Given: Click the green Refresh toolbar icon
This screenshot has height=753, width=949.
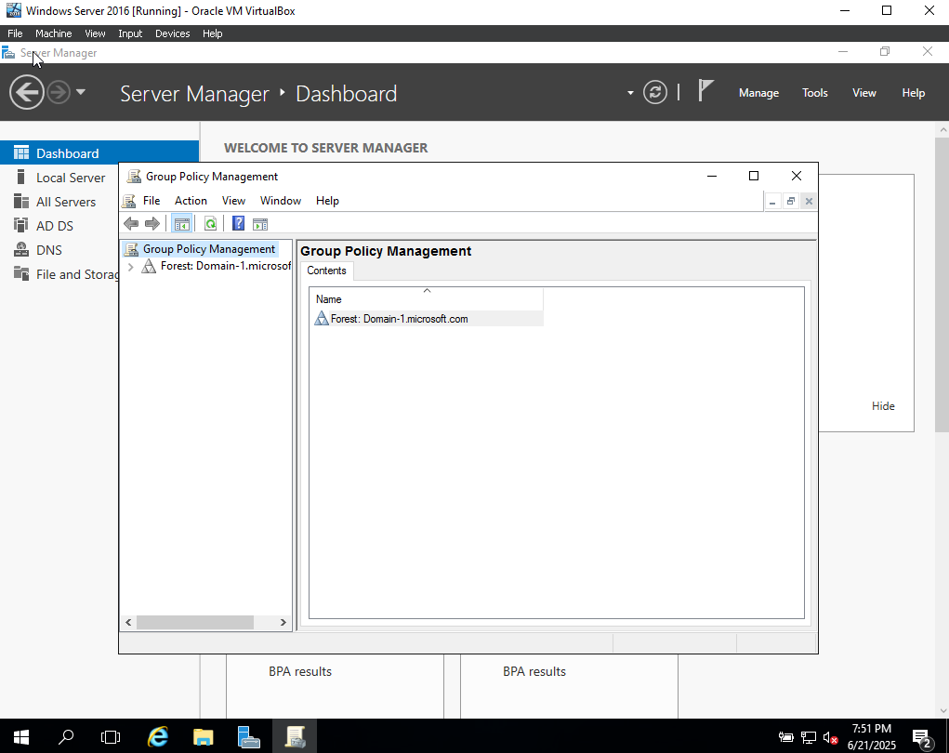Looking at the screenshot, I should coord(210,224).
